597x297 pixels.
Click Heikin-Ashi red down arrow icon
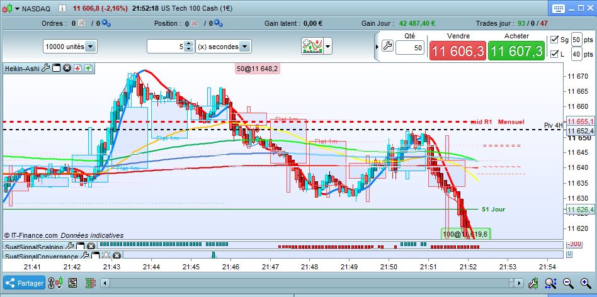77,69
